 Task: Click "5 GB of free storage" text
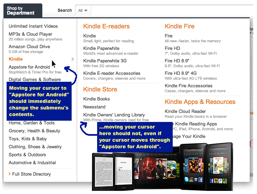tap(26, 52)
